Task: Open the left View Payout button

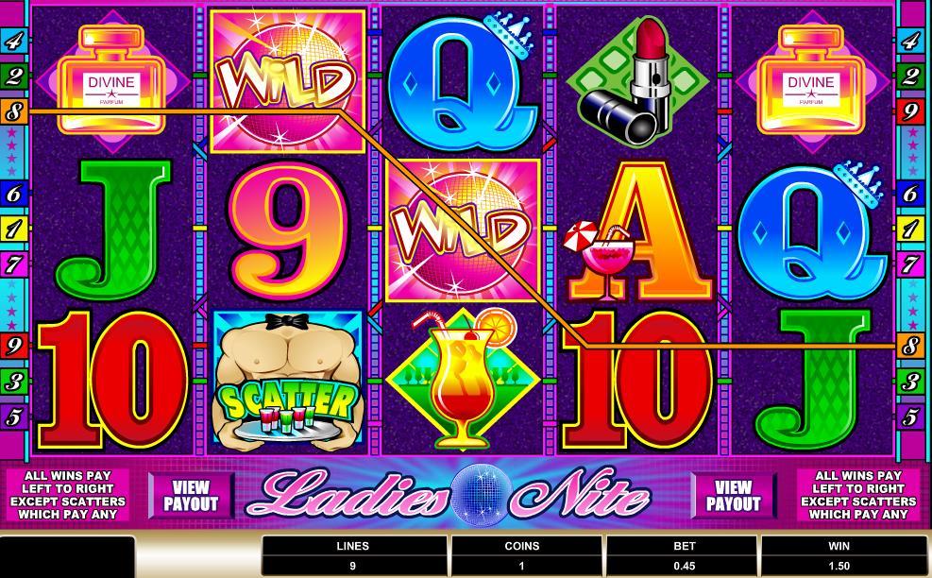Action: (x=192, y=495)
